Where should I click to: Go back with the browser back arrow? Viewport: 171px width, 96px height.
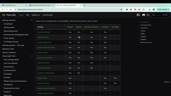click(2, 10)
